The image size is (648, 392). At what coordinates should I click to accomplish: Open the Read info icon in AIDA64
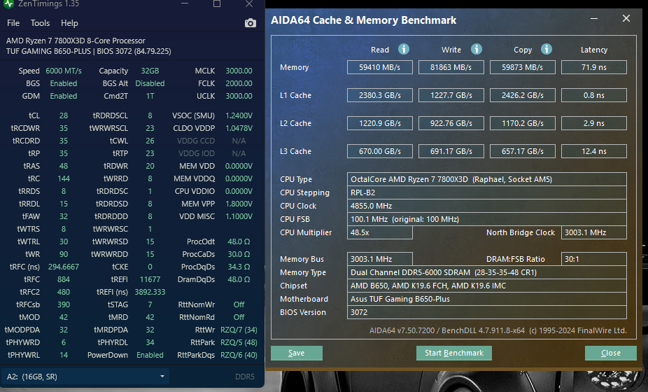pos(403,49)
